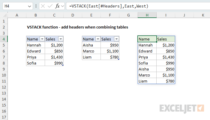The height and width of the screenshot is (120, 210).
Task: Click the West table resize handle near $780
Action: coord(119,59)
